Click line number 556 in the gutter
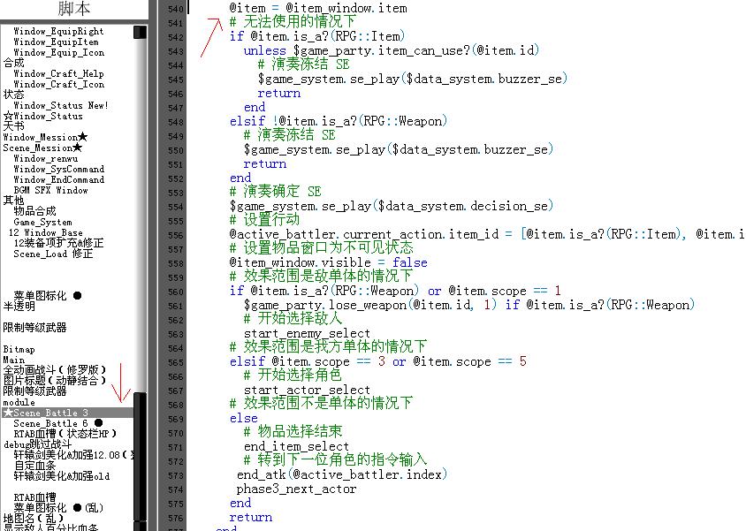 pyautogui.click(x=175, y=235)
